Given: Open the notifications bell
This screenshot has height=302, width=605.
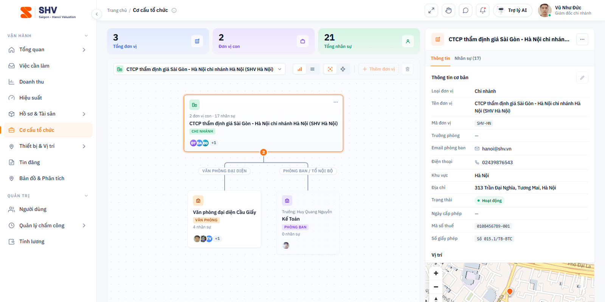Looking at the screenshot, I should [x=482, y=11].
